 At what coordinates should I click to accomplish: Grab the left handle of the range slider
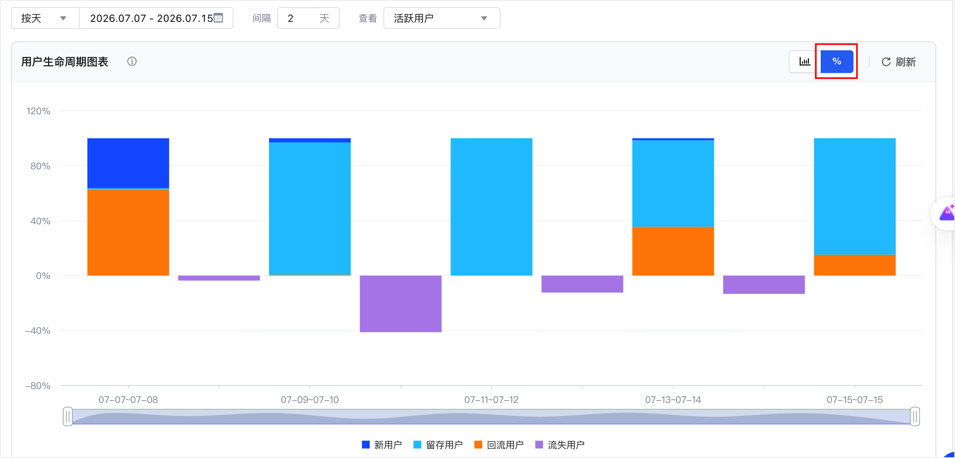(68, 416)
